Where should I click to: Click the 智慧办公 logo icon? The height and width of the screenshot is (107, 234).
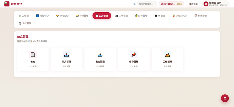point(7,4)
